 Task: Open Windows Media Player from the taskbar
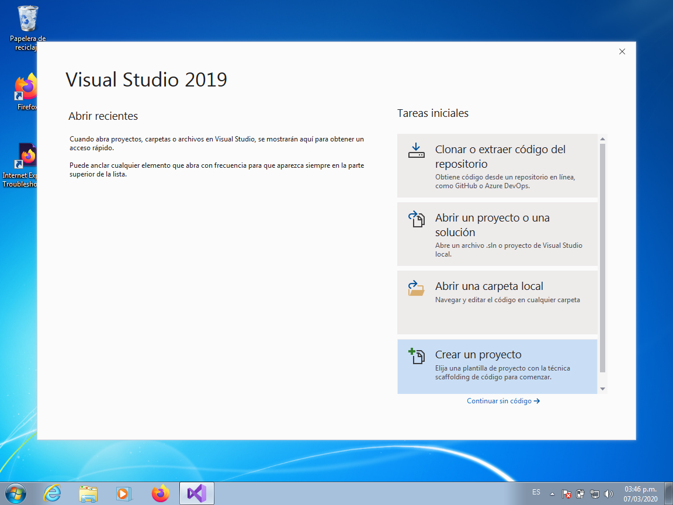click(124, 493)
